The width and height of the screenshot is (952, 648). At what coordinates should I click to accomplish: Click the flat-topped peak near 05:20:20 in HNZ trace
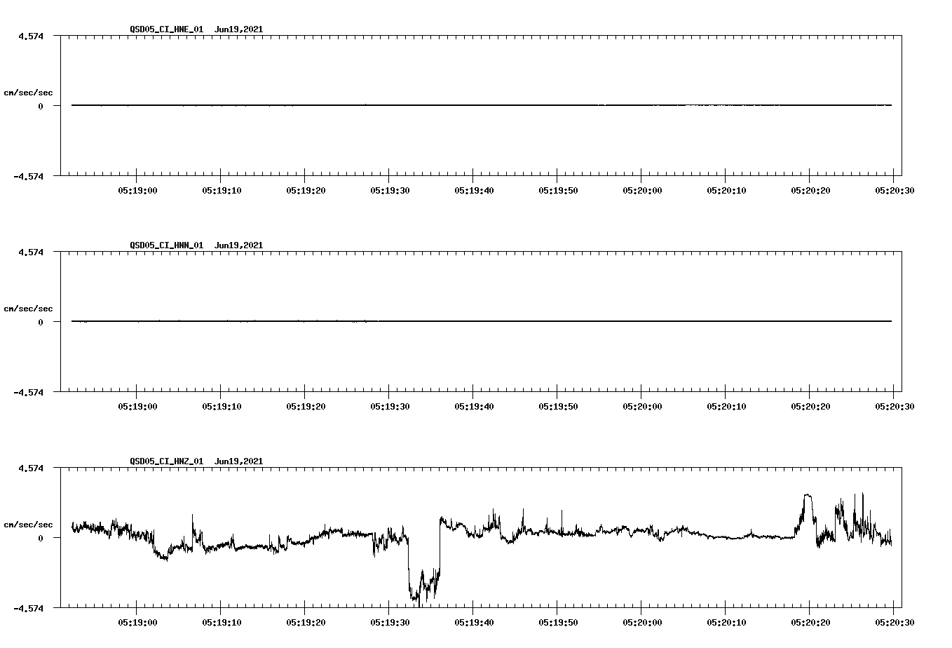(x=808, y=497)
